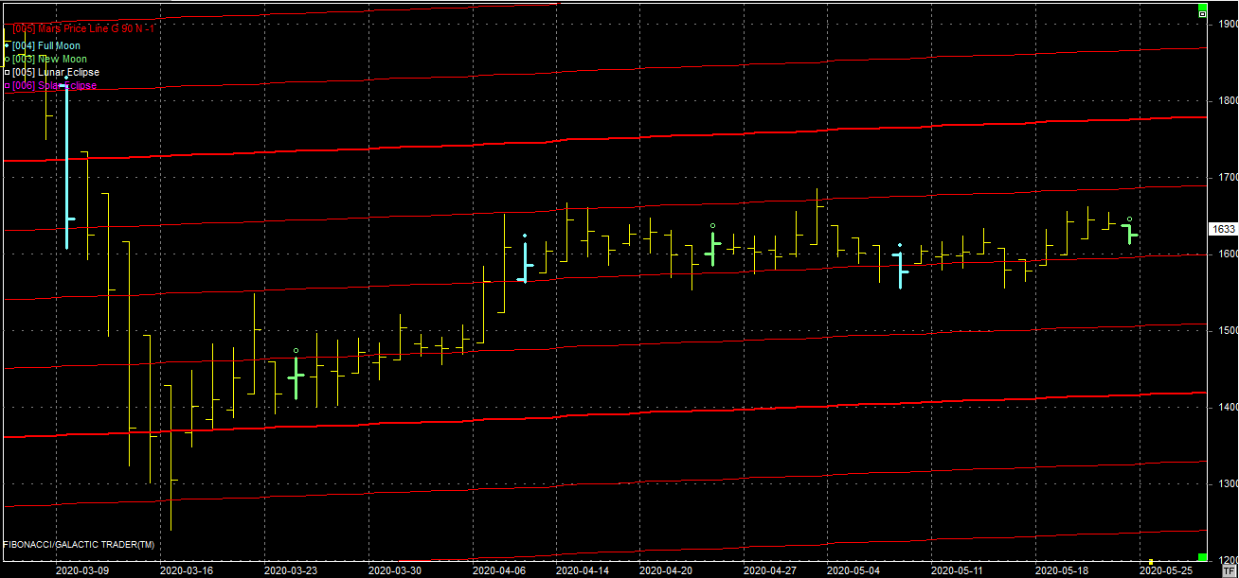This screenshot has width=1239, height=578.
Task: Click the small window icon below green square
Action: [1202, 15]
